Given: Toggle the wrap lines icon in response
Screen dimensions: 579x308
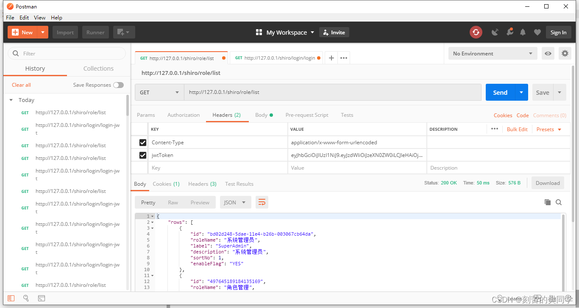Looking at the screenshot, I should 262,202.
